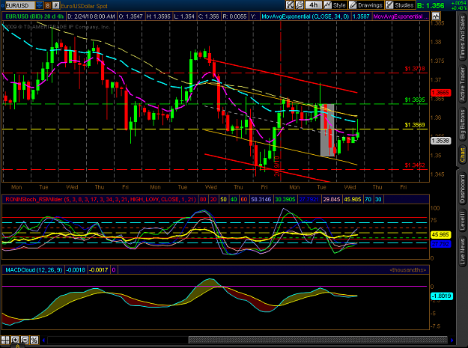Click the $1.3569 yellow price level label
The width and height of the screenshot is (468, 348).
(415, 125)
